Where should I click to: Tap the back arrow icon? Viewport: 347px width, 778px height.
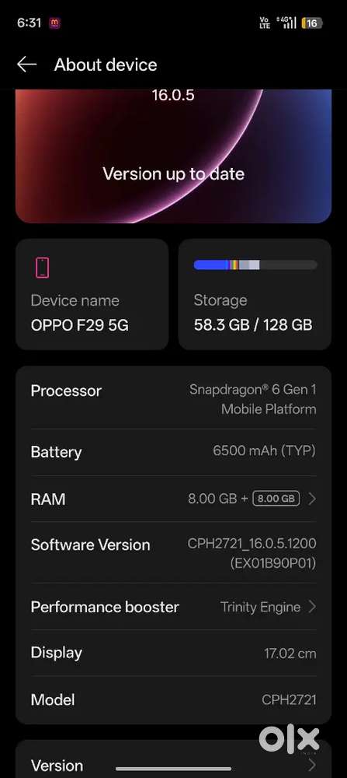tap(26, 65)
